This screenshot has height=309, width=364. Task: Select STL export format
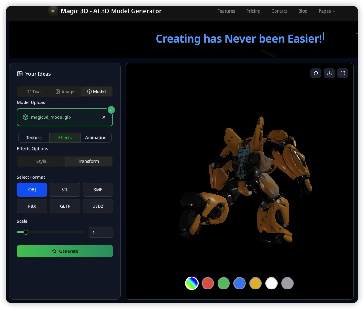click(x=65, y=190)
